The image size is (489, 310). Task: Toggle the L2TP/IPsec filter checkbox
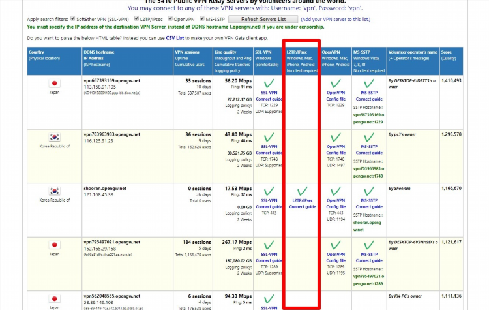pos(136,19)
